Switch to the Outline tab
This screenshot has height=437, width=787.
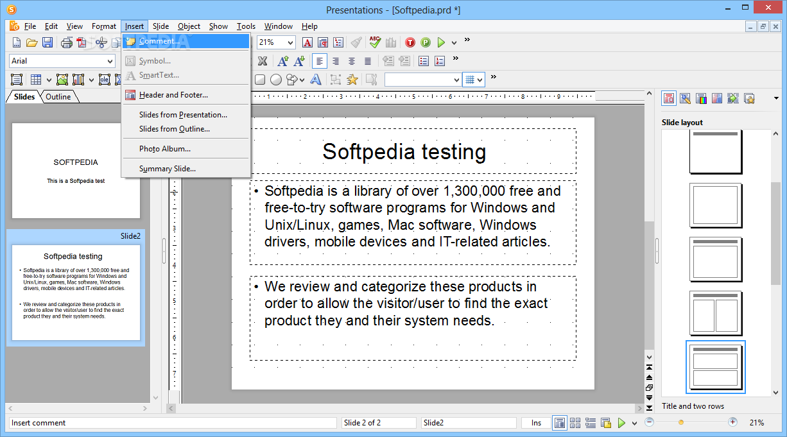tap(58, 97)
